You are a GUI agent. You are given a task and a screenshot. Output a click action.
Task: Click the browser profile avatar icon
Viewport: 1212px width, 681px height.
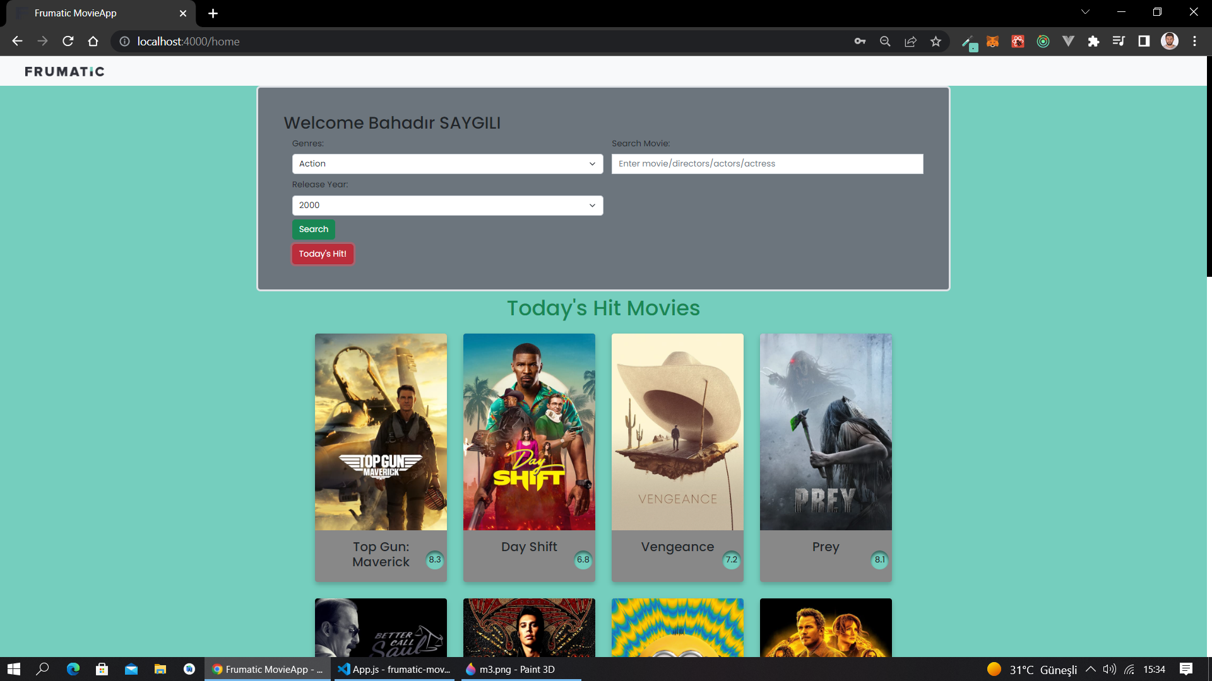[1170, 41]
